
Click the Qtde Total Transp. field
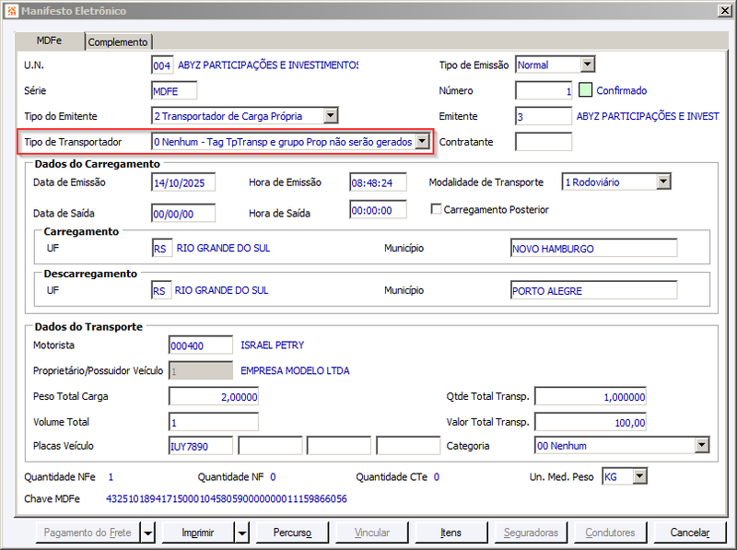point(591,396)
